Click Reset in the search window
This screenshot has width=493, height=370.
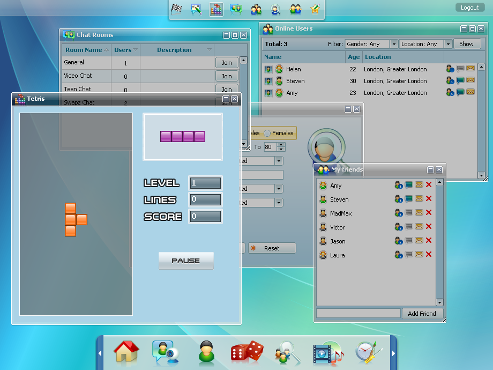[x=272, y=248]
